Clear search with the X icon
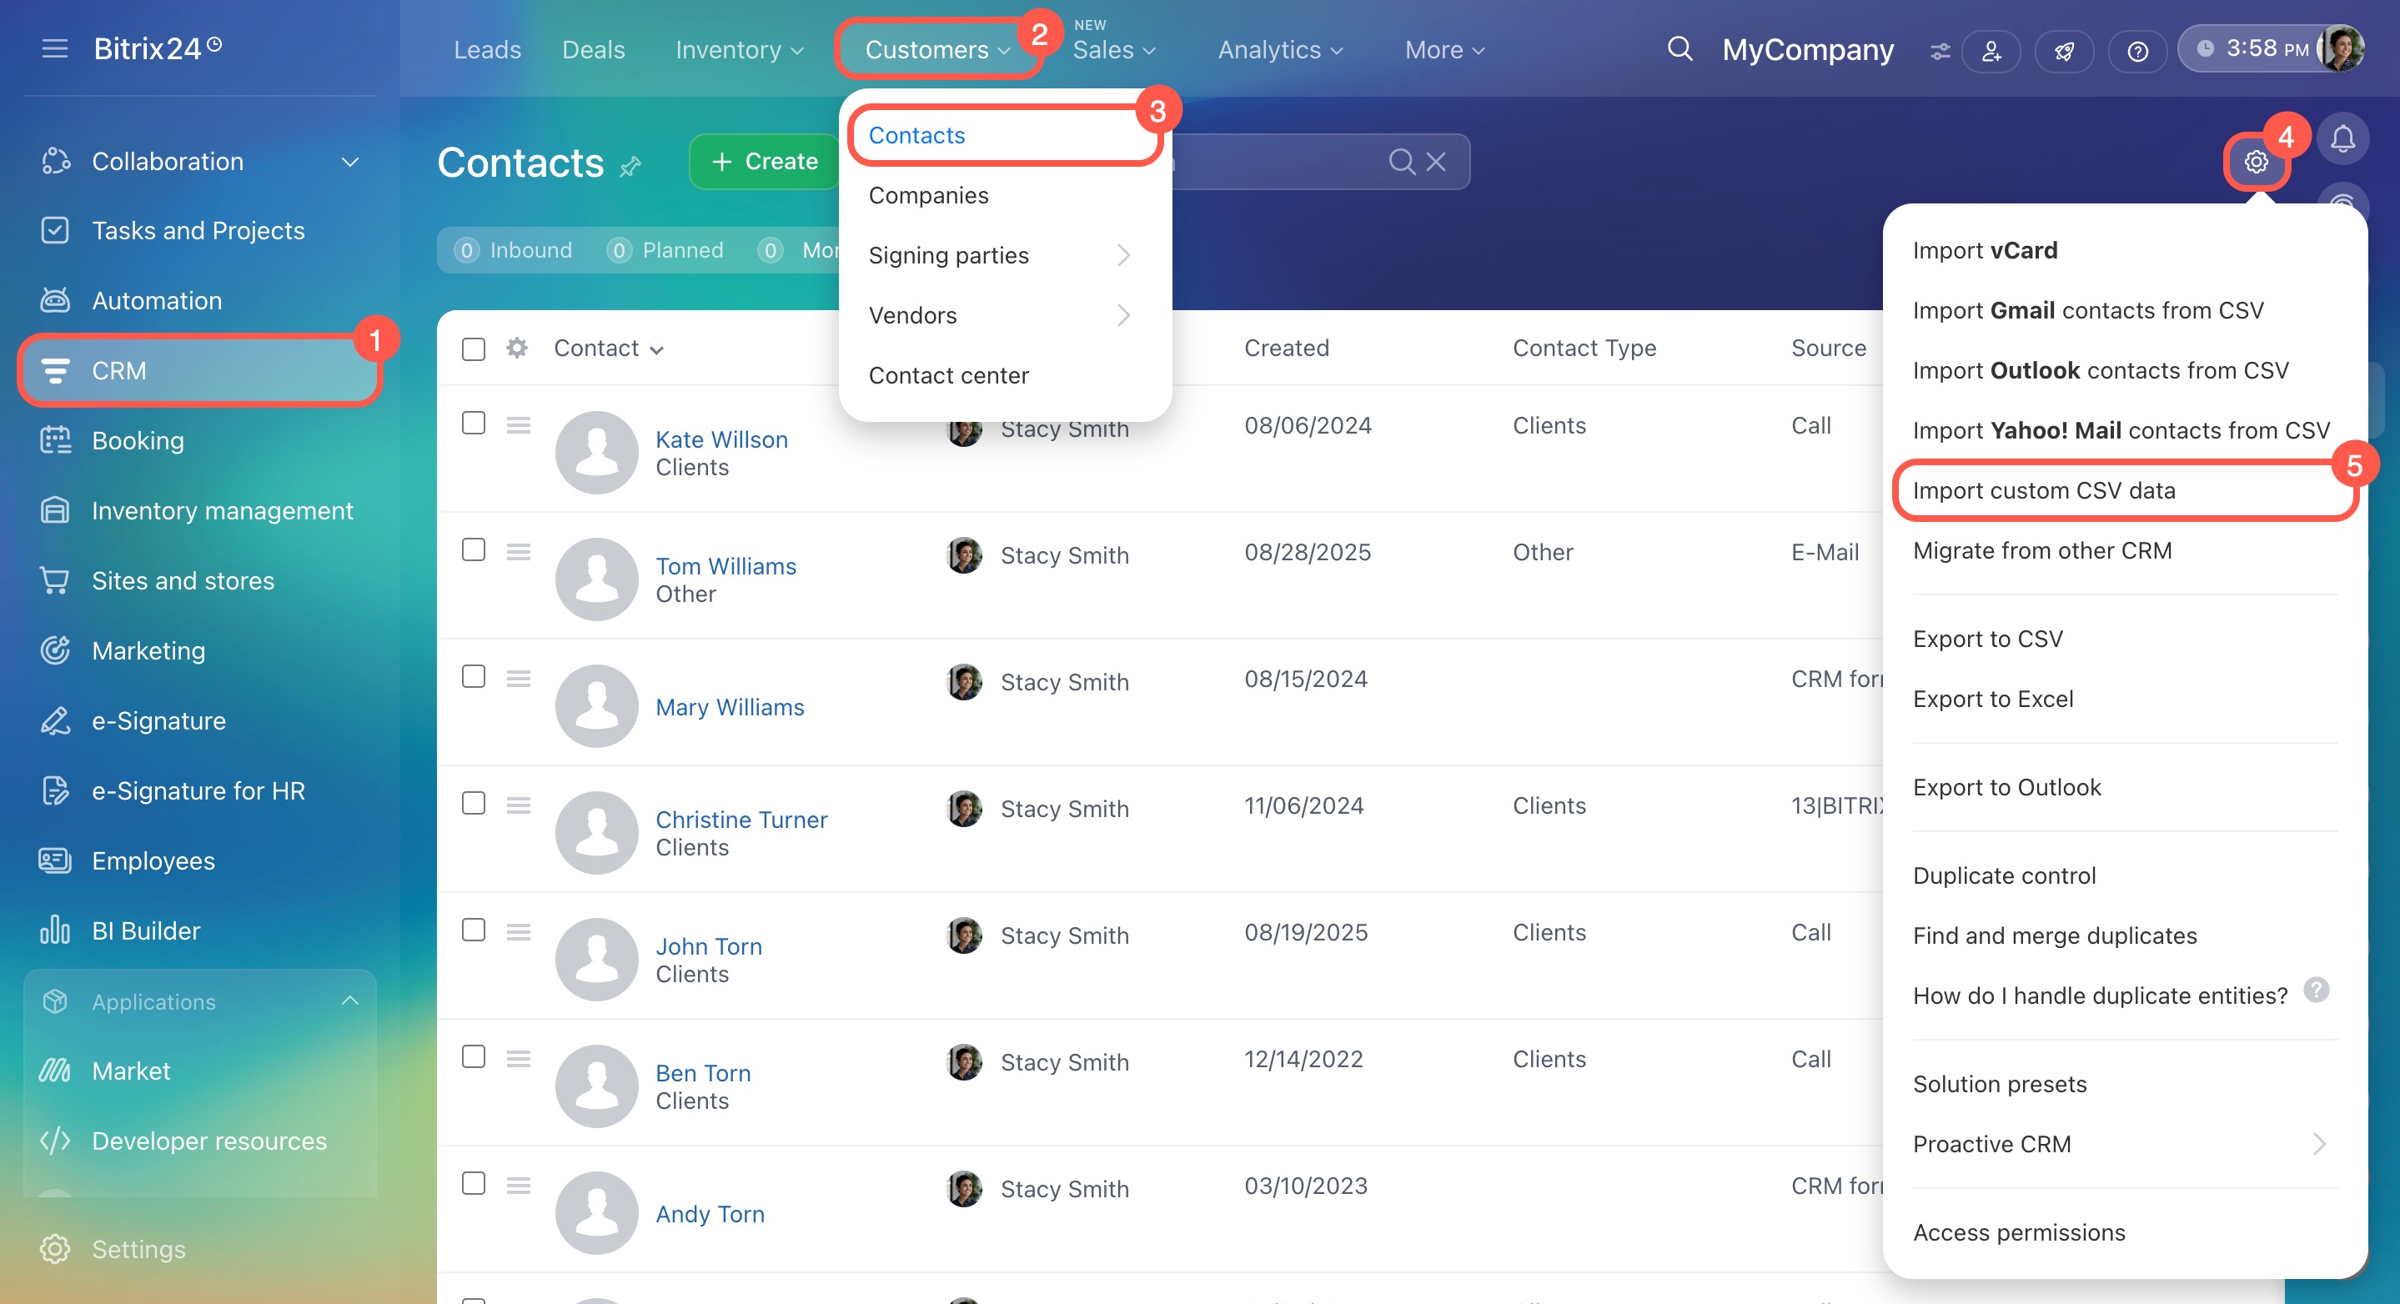This screenshot has width=2400, height=1304. pos(1436,162)
